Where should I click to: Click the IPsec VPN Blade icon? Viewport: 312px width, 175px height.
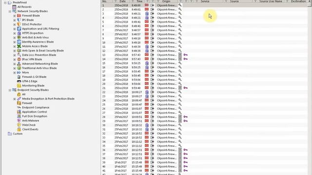coord(19,59)
